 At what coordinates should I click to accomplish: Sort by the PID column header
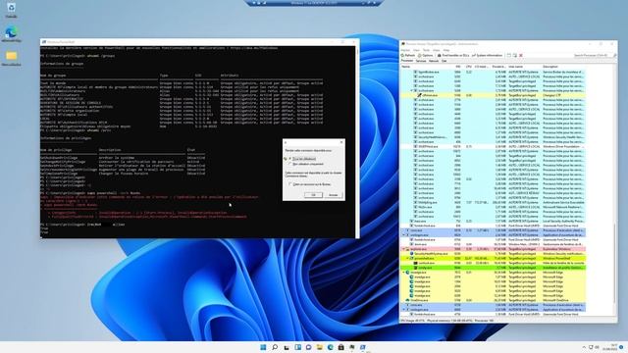[x=458, y=67]
